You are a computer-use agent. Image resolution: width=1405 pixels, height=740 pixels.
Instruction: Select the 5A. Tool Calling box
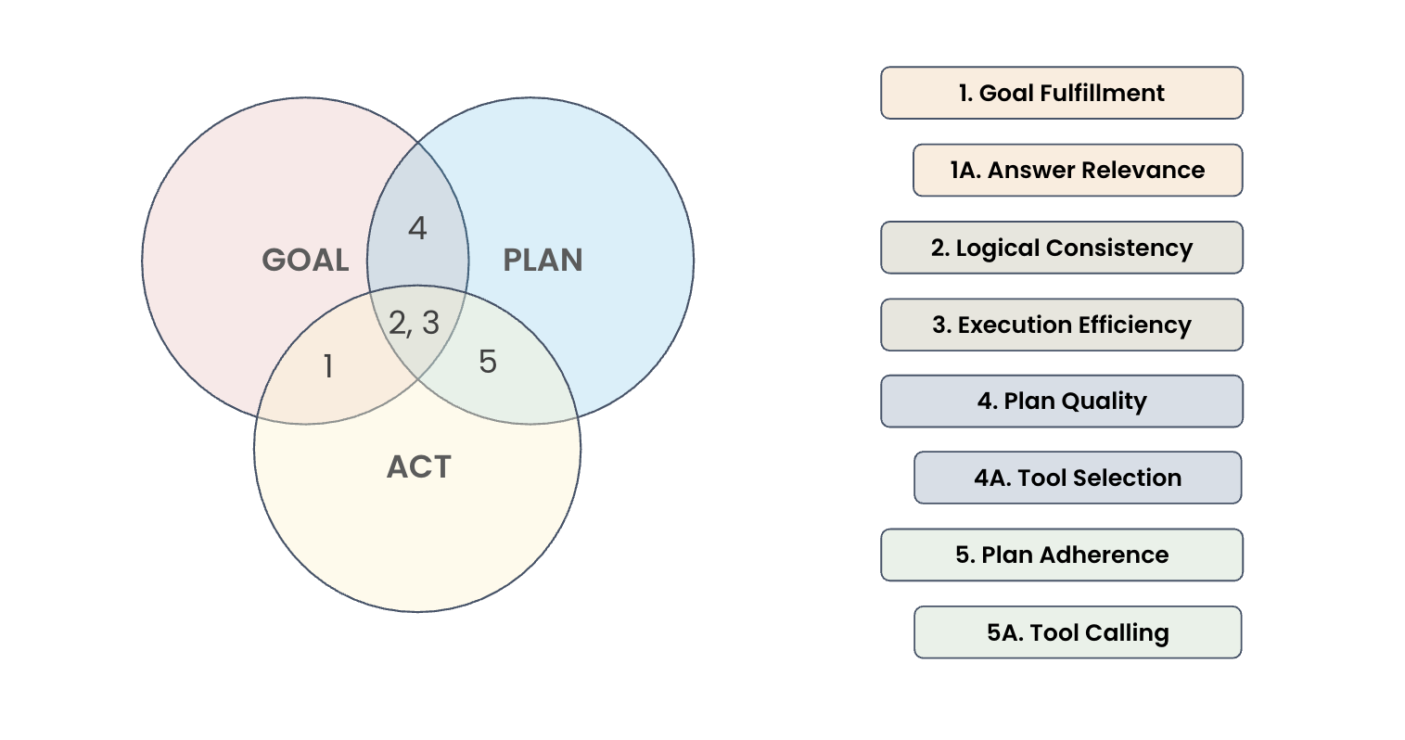(1077, 632)
